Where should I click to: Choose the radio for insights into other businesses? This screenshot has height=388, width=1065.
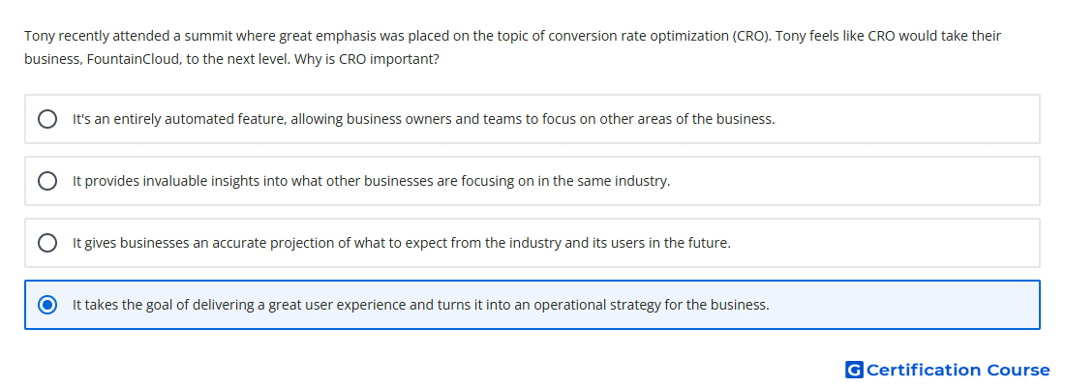(47, 181)
